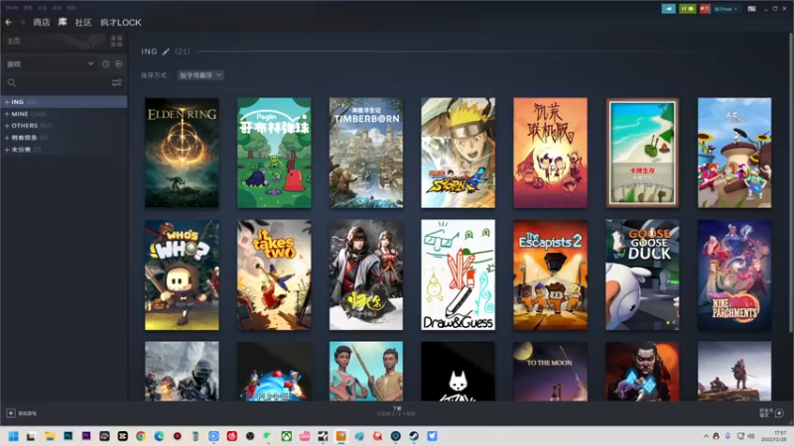Open the downloads status at bottom center

pyautogui.click(x=396, y=411)
